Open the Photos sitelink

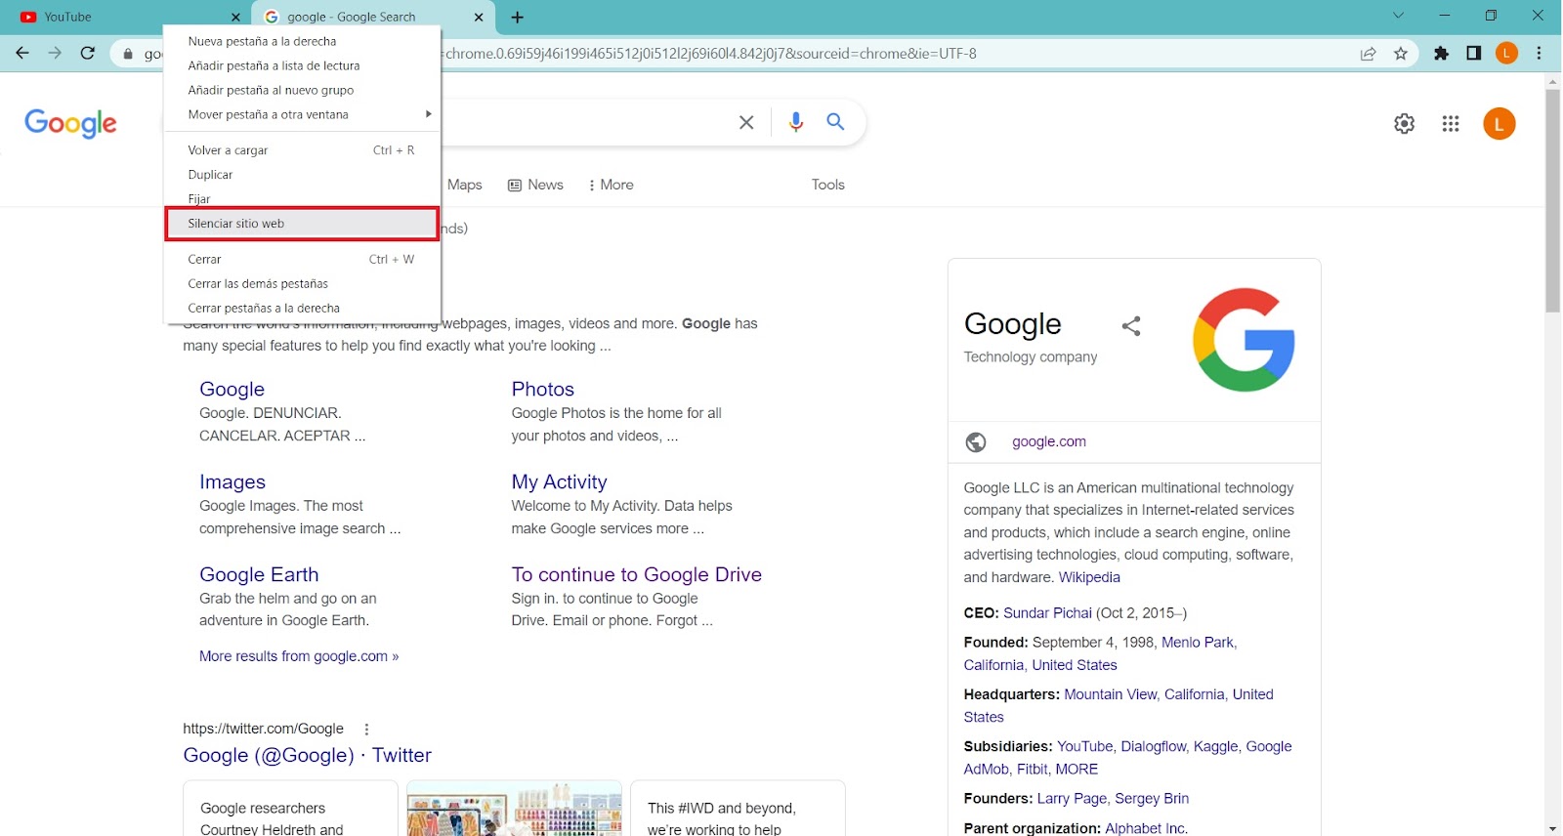[x=542, y=390]
